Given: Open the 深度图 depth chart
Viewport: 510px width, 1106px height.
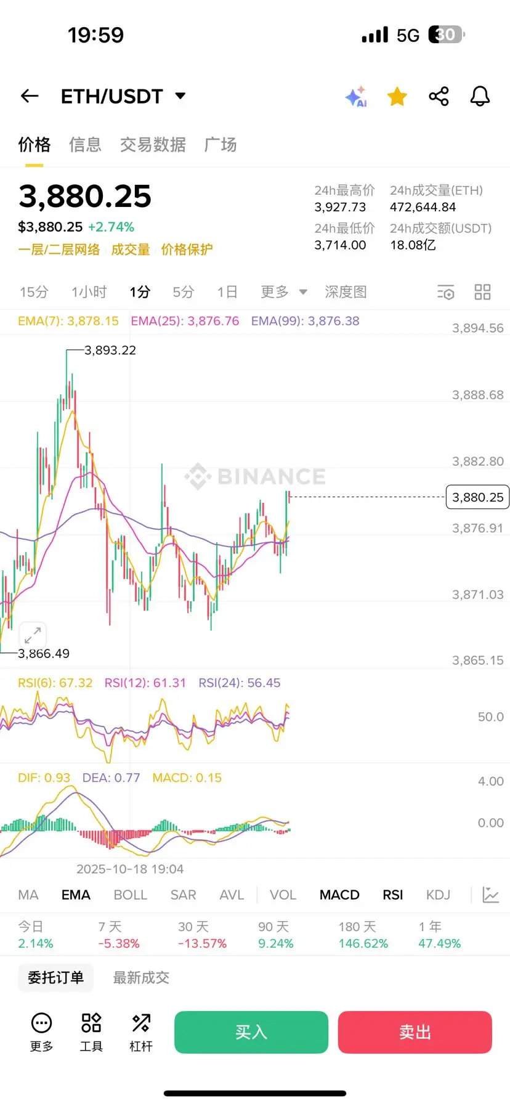Looking at the screenshot, I should pos(346,292).
